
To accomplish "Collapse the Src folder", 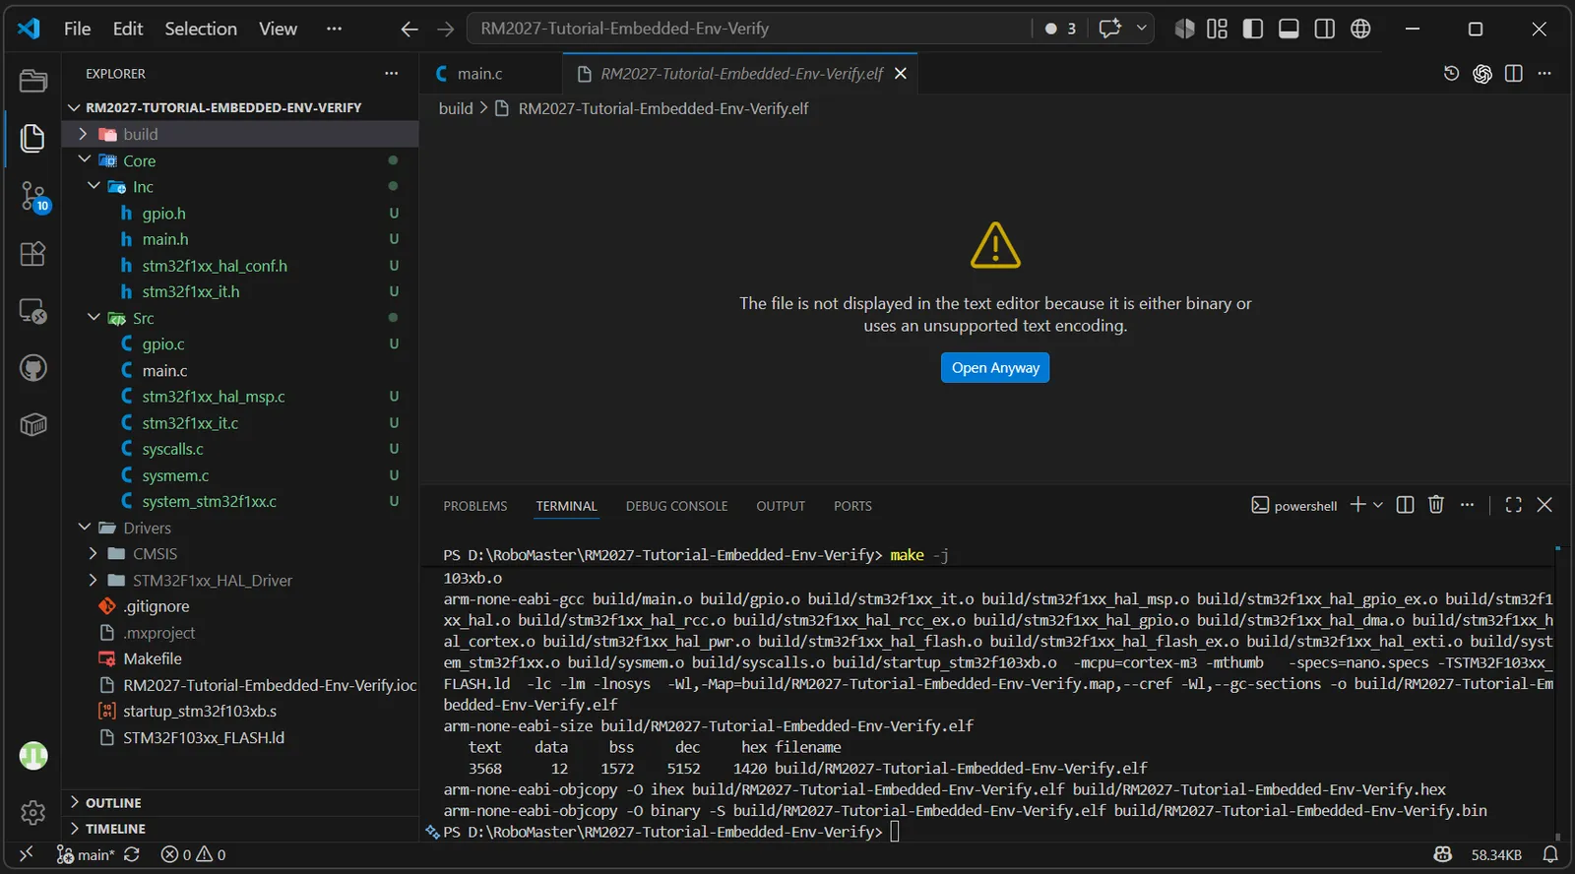I will 94,317.
